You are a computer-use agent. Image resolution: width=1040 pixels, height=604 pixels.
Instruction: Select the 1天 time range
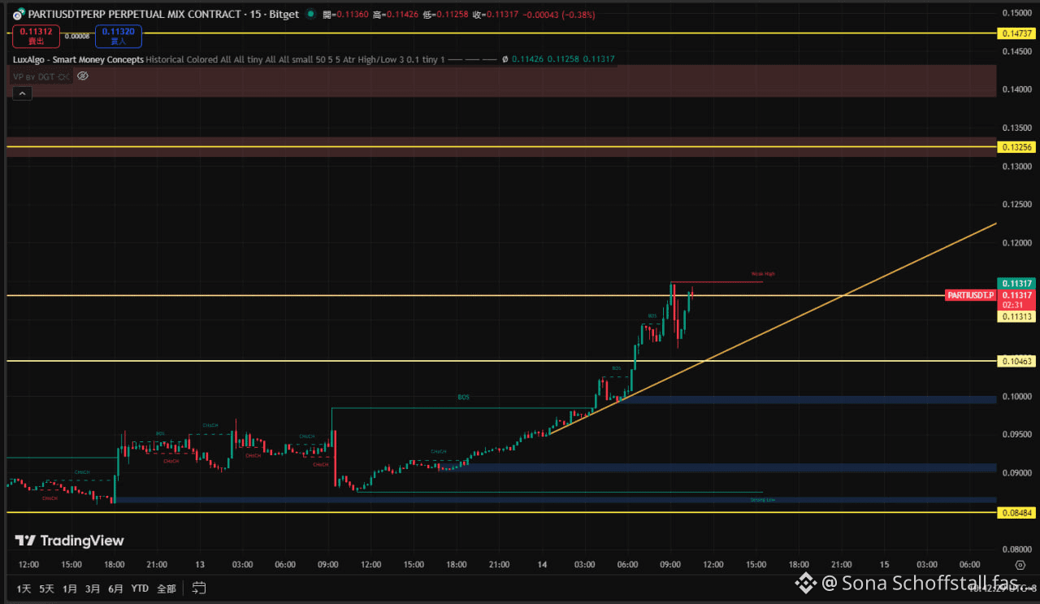coord(24,588)
